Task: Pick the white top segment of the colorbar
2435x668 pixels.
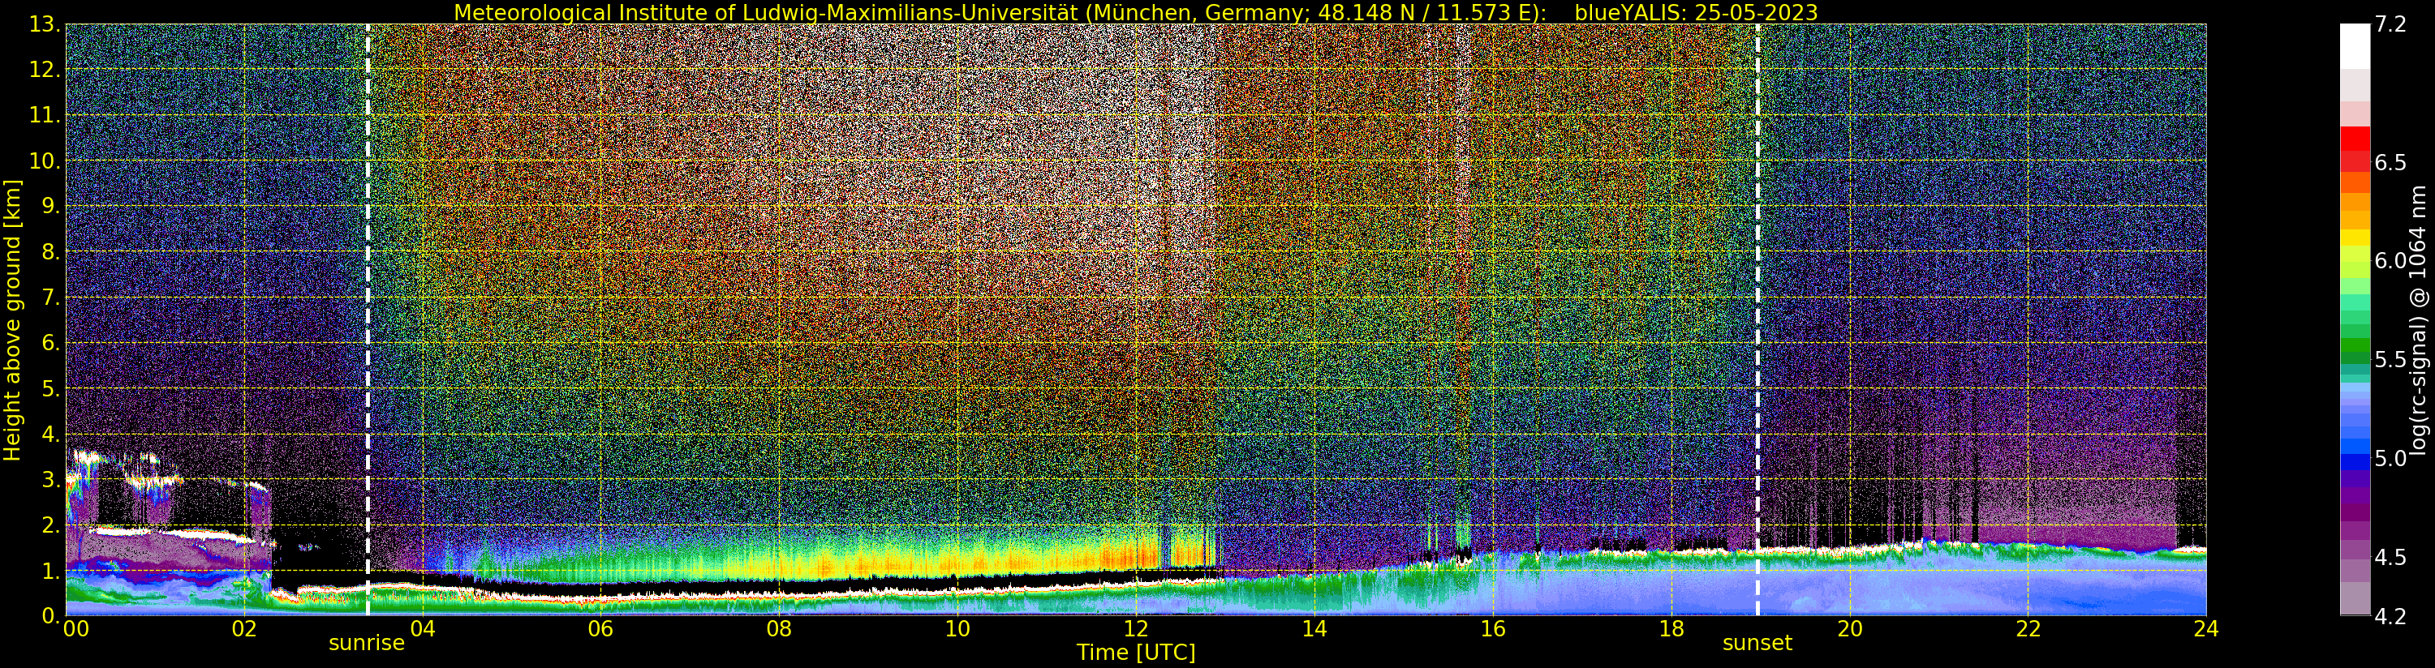Action: [2355, 46]
